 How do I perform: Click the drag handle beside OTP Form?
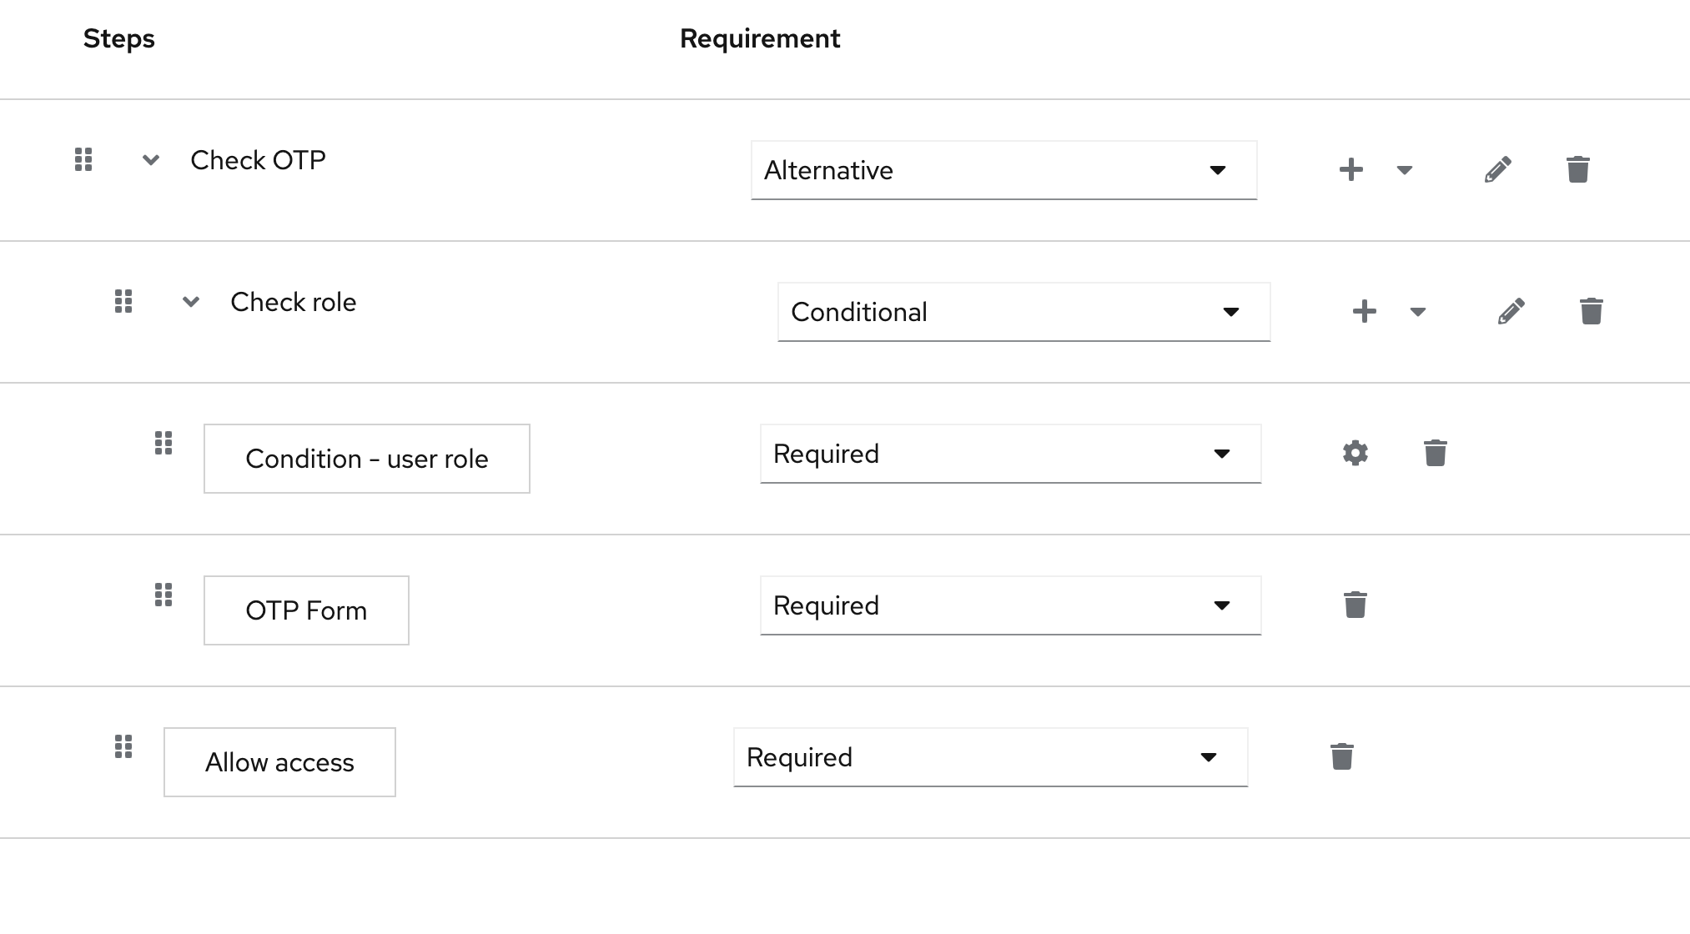pyautogui.click(x=163, y=595)
